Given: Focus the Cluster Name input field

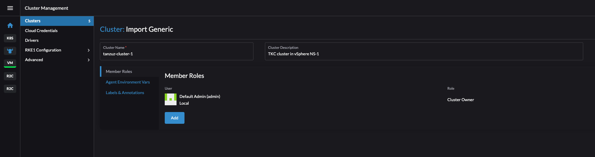Looking at the screenshot, I should click(x=177, y=51).
